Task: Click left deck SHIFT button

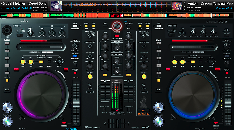Action: [7, 89]
